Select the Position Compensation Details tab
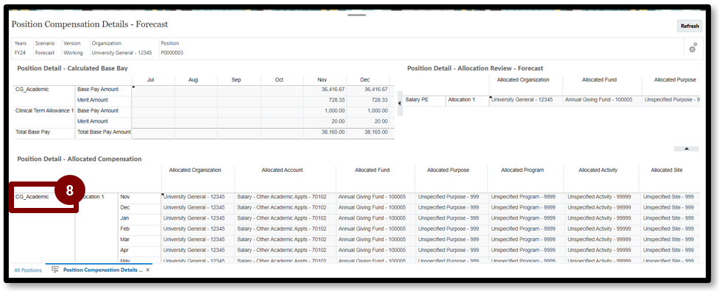The height and width of the screenshot is (291, 719). coord(103,270)
